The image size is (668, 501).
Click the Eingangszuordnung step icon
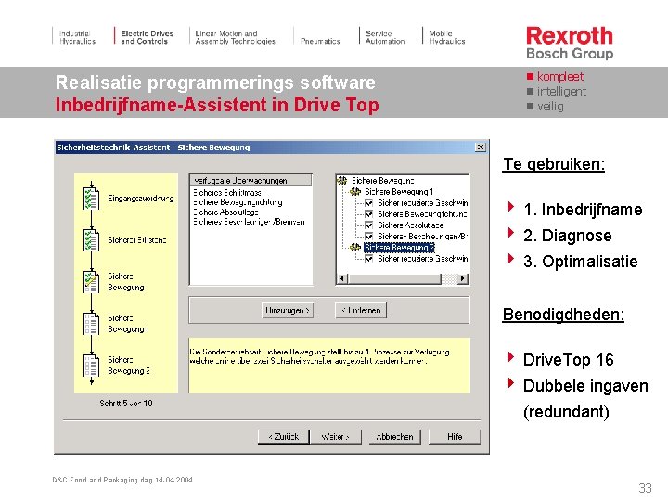91,199
